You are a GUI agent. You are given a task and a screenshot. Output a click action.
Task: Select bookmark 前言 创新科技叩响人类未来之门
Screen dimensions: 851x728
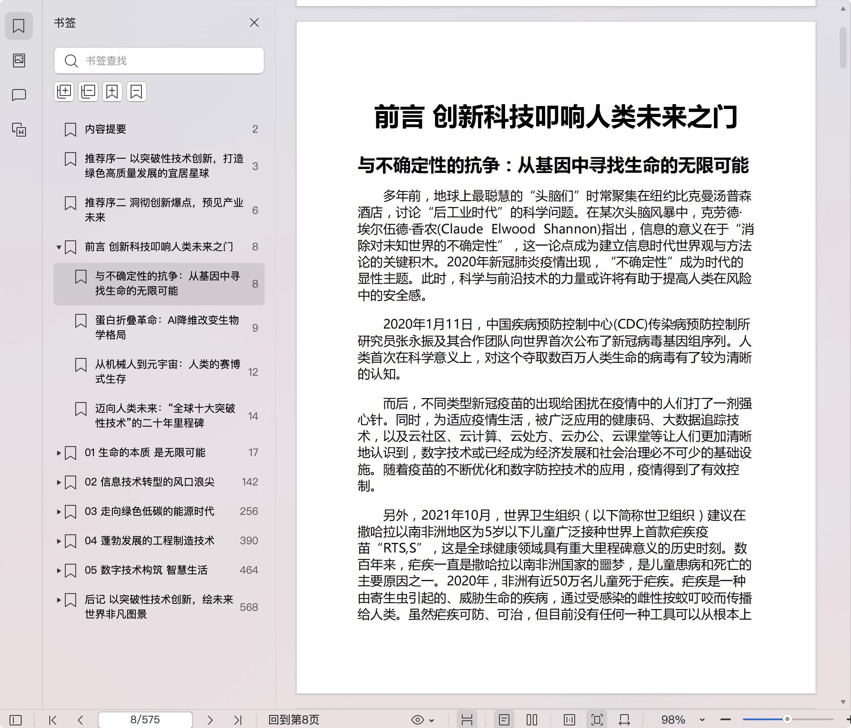[159, 246]
